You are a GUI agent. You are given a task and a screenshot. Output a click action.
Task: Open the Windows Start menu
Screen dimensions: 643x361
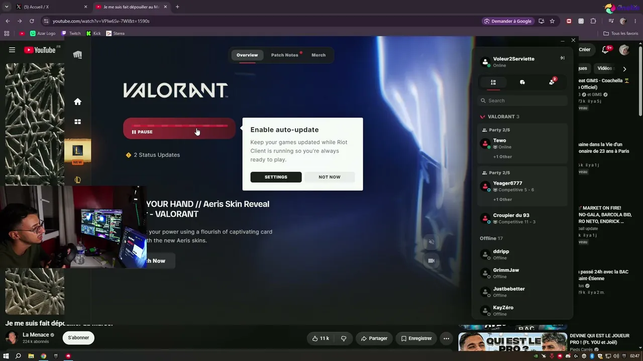pyautogui.click(x=6, y=356)
